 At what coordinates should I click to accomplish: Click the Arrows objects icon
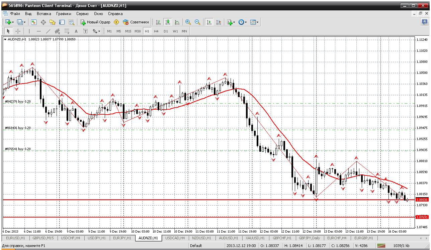pos(95,31)
